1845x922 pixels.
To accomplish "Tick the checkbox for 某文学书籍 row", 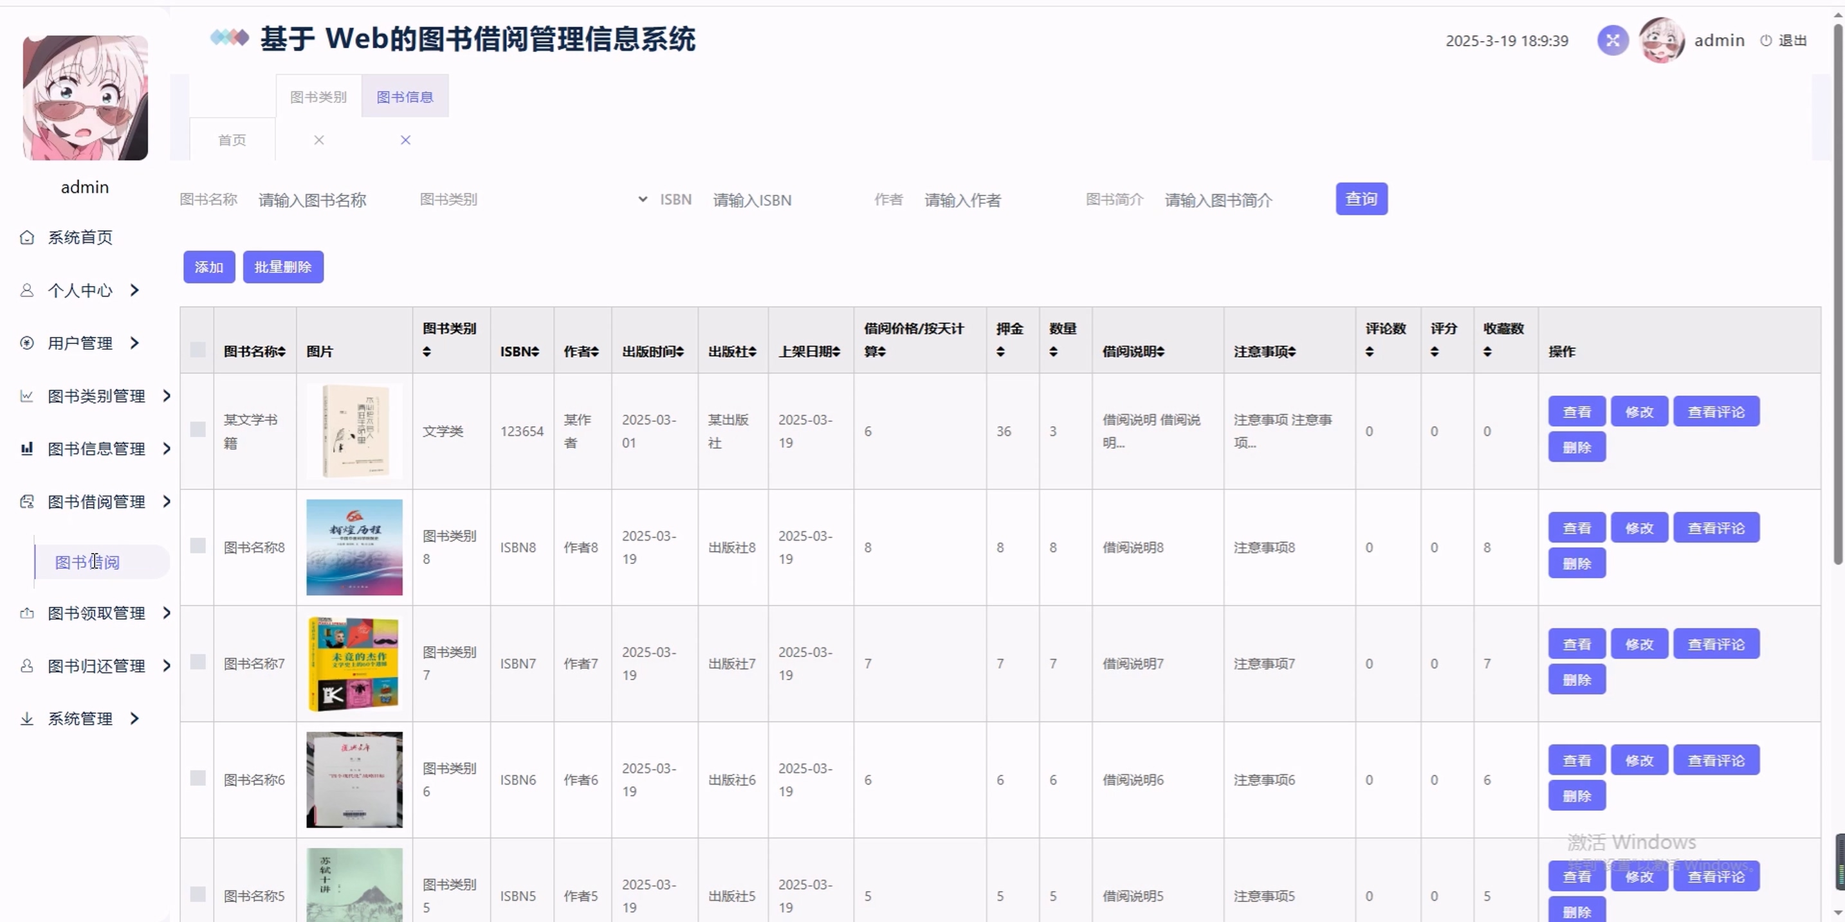I will [x=197, y=429].
